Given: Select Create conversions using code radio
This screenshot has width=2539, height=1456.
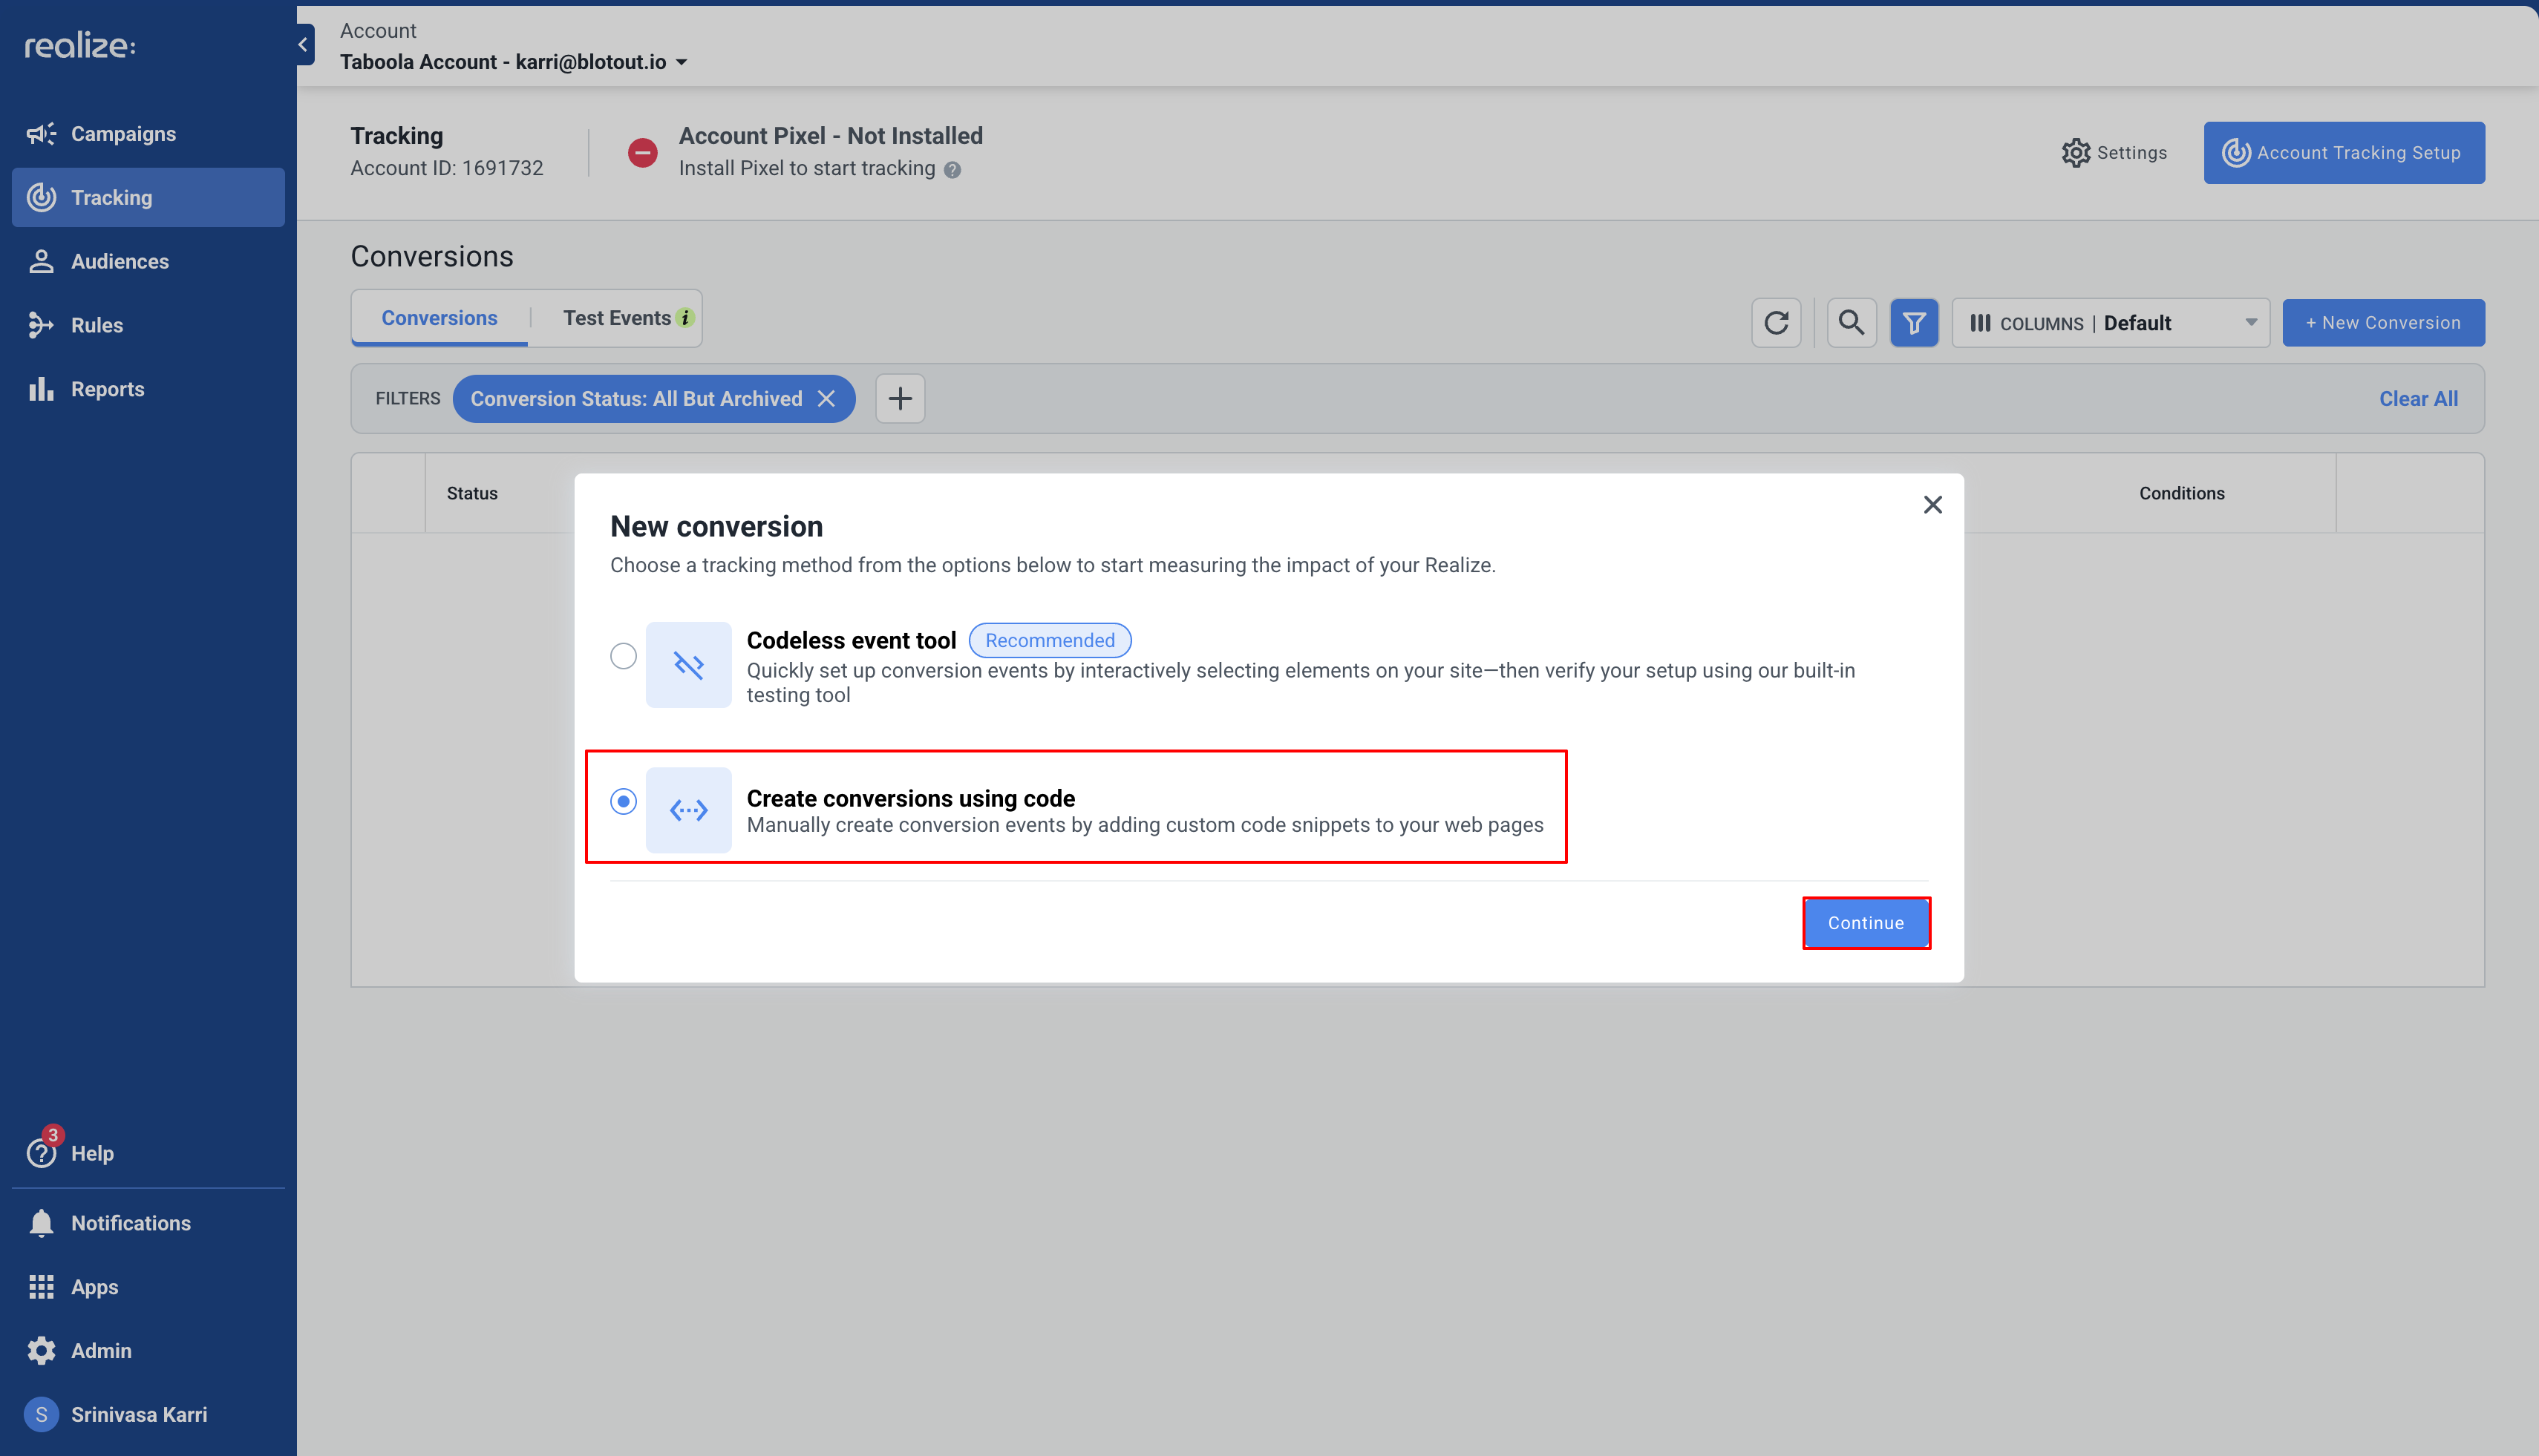Looking at the screenshot, I should (x=624, y=801).
